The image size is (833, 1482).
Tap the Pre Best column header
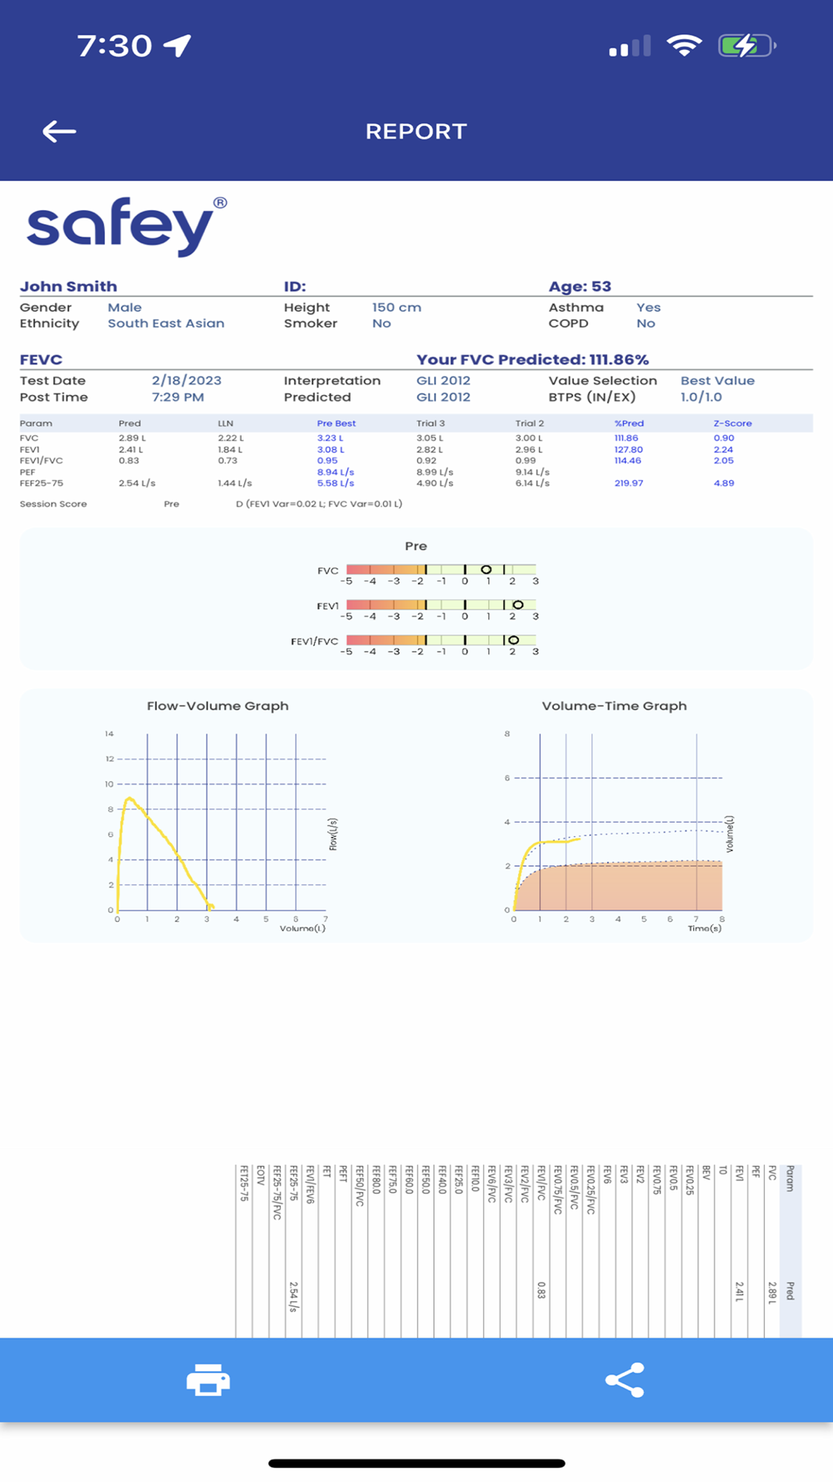tap(337, 423)
